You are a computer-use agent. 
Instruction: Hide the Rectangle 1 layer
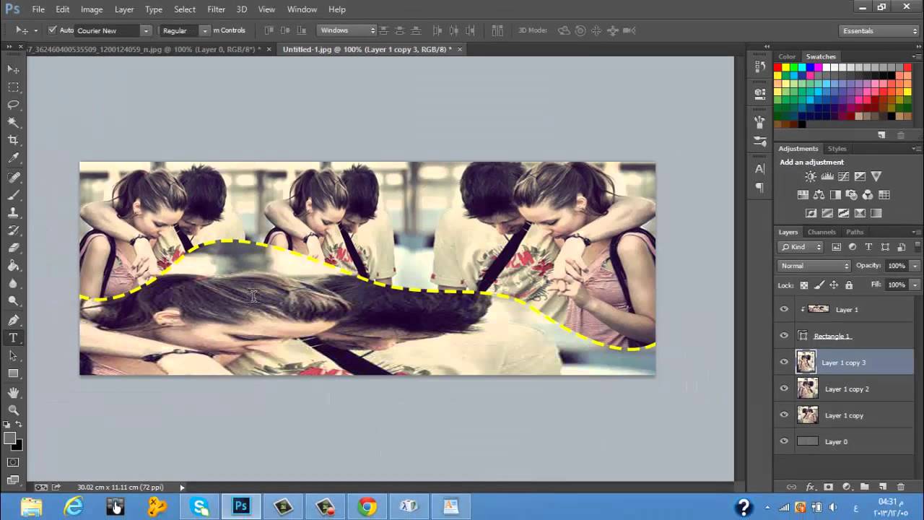coord(784,336)
